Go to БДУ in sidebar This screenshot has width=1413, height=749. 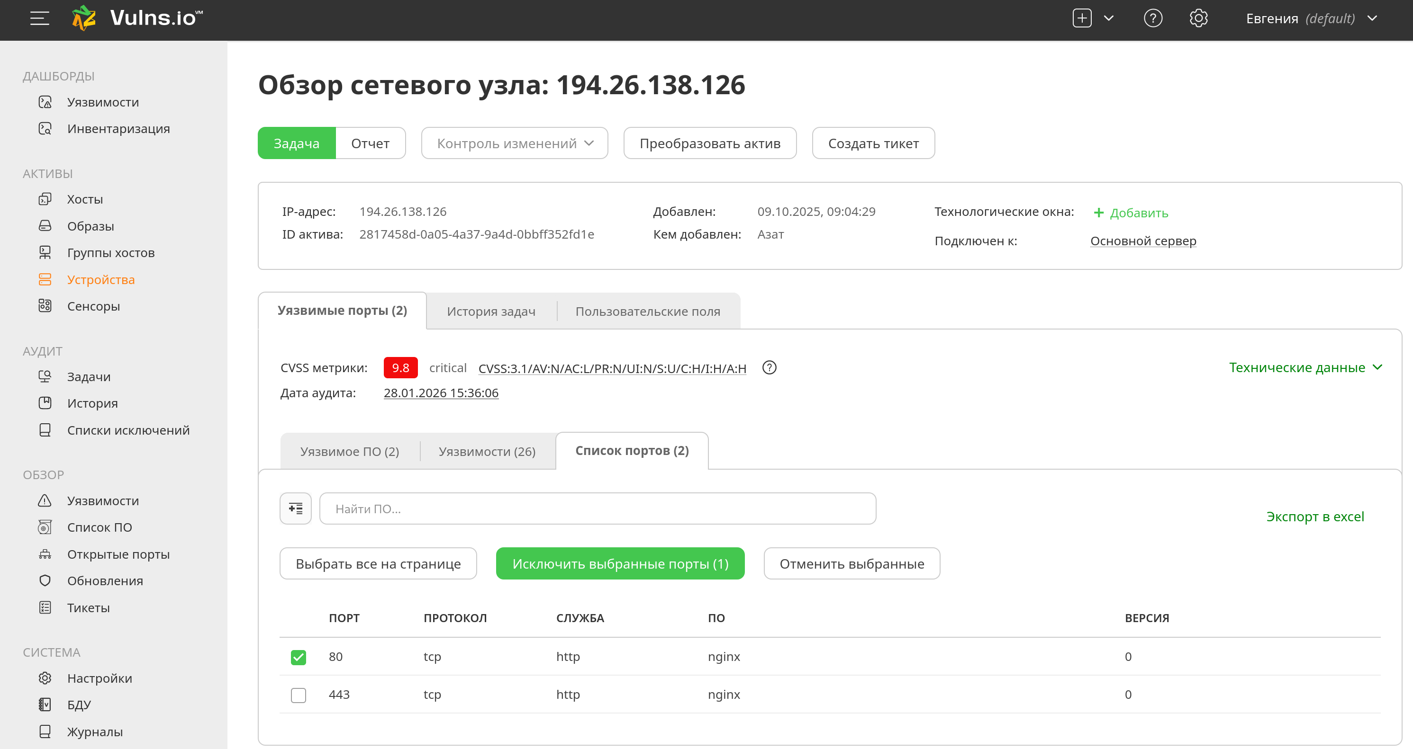coord(79,704)
